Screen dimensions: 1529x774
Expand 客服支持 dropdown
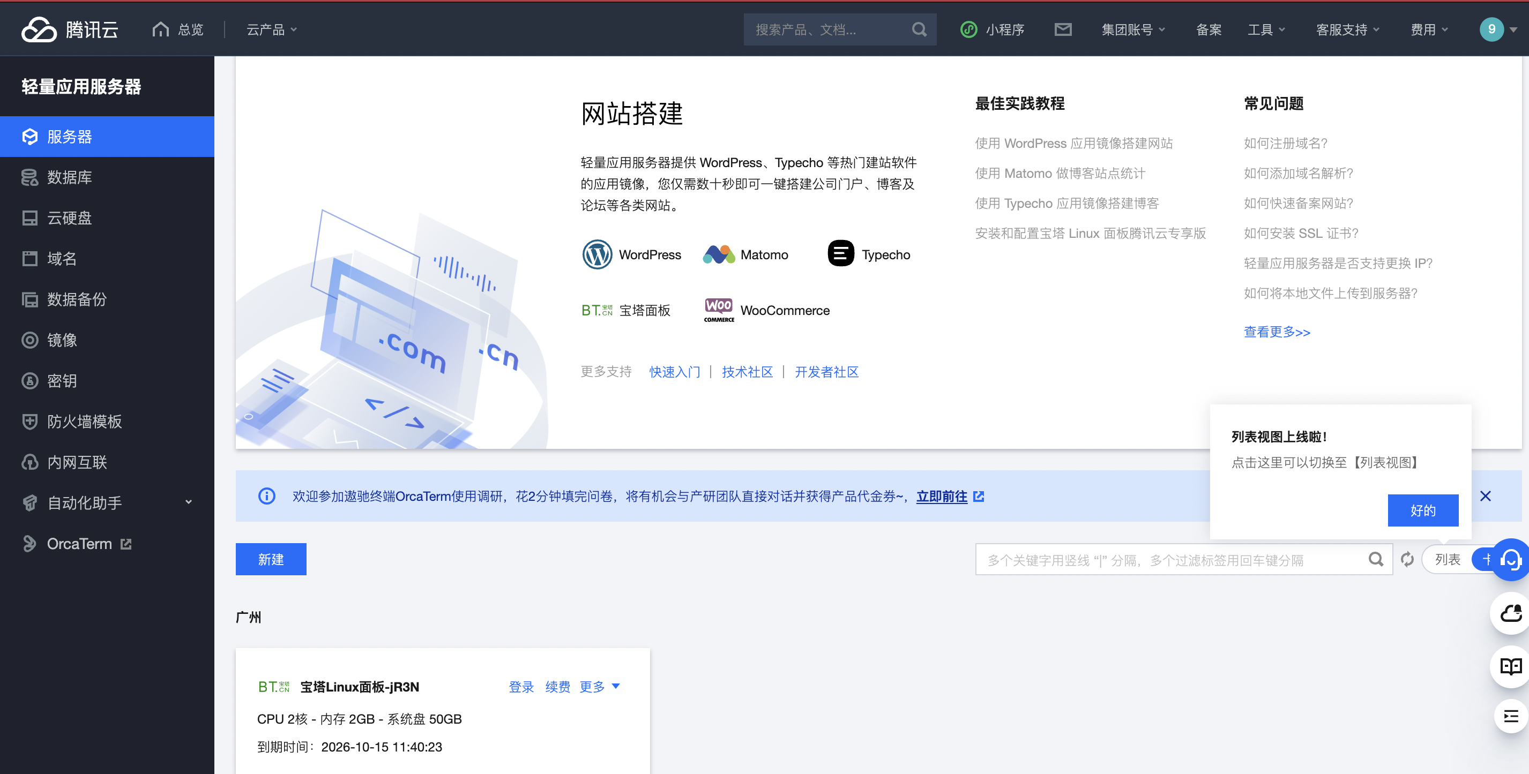coord(1347,29)
